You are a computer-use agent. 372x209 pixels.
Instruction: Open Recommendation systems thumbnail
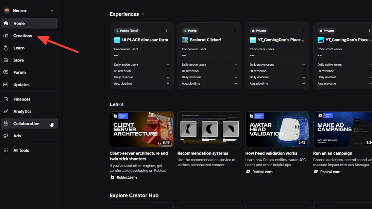click(x=209, y=129)
